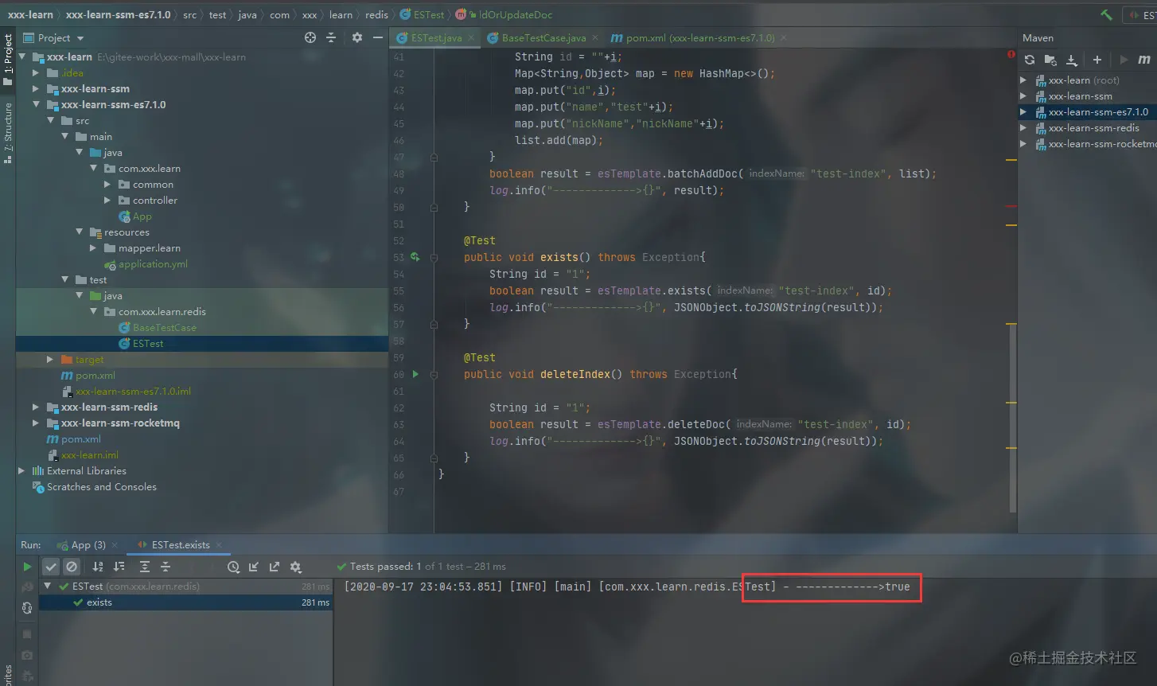1157x686 pixels.
Task: Execute Maven goal via the m icon
Action: [x=1144, y=60]
